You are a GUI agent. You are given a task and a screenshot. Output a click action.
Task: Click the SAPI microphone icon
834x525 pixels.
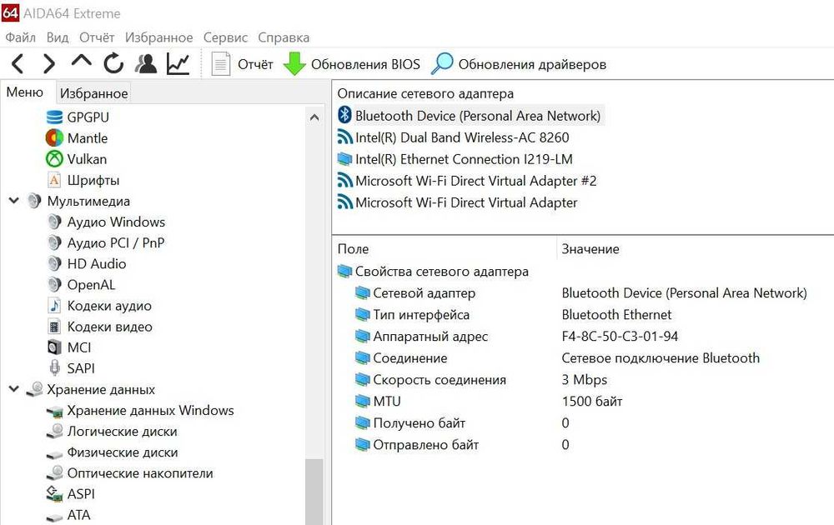[x=54, y=367]
